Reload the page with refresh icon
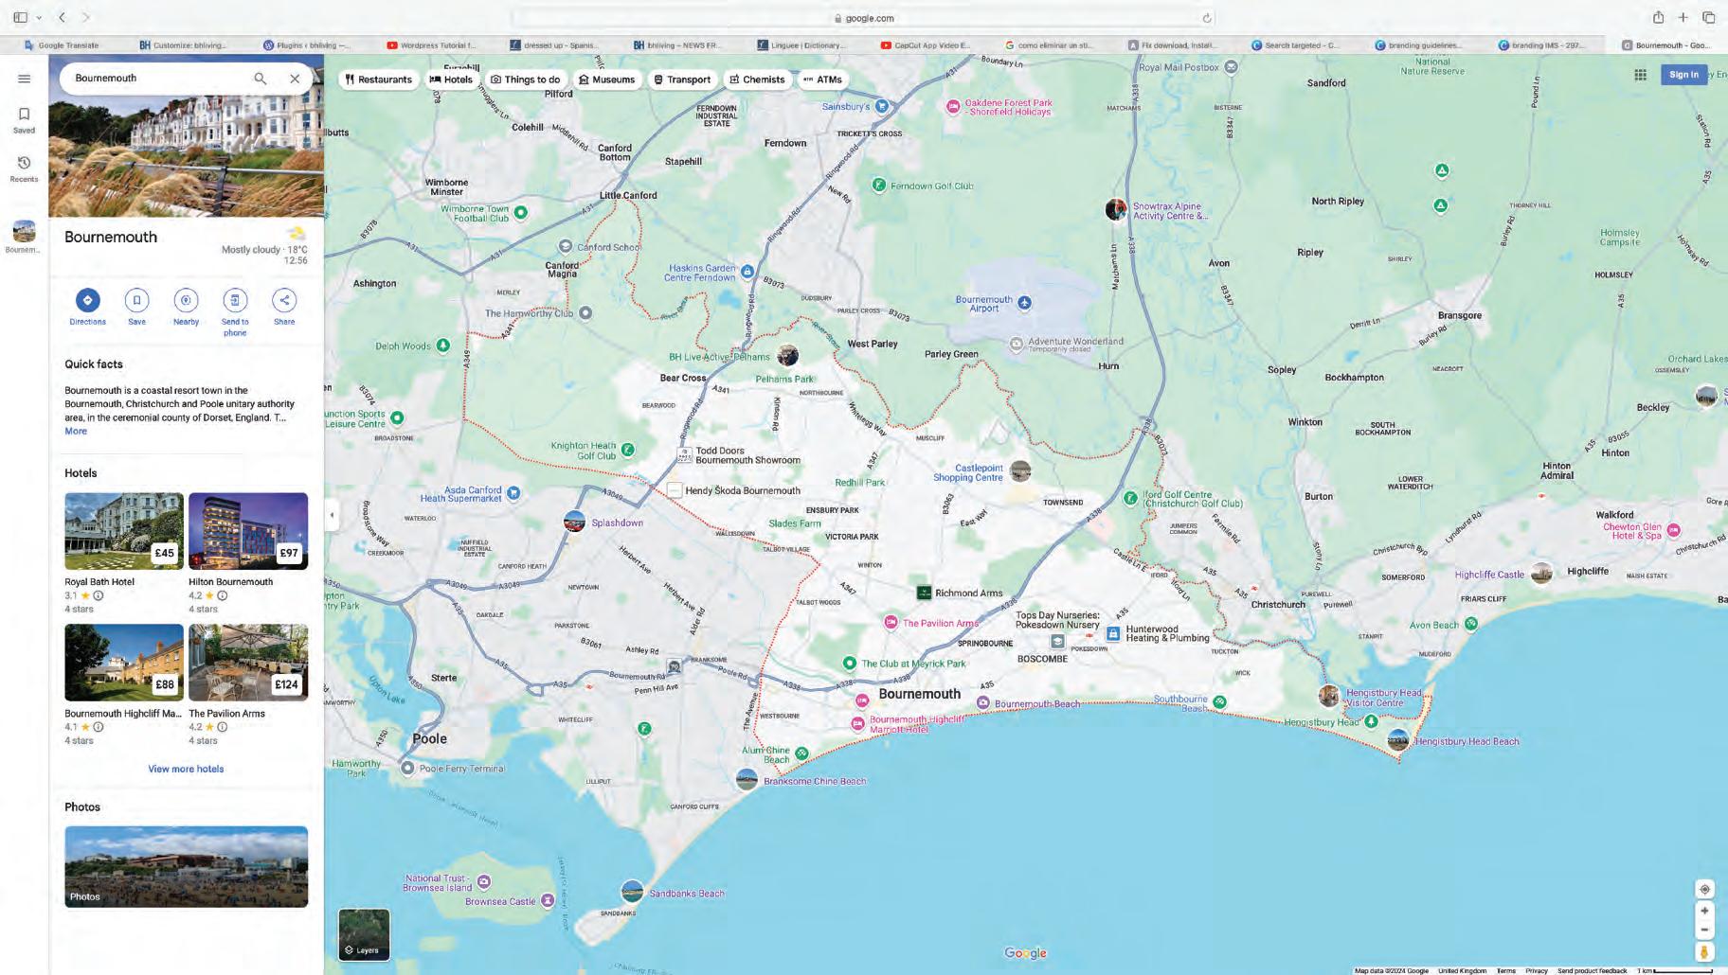1728x975 pixels. coord(1207,18)
